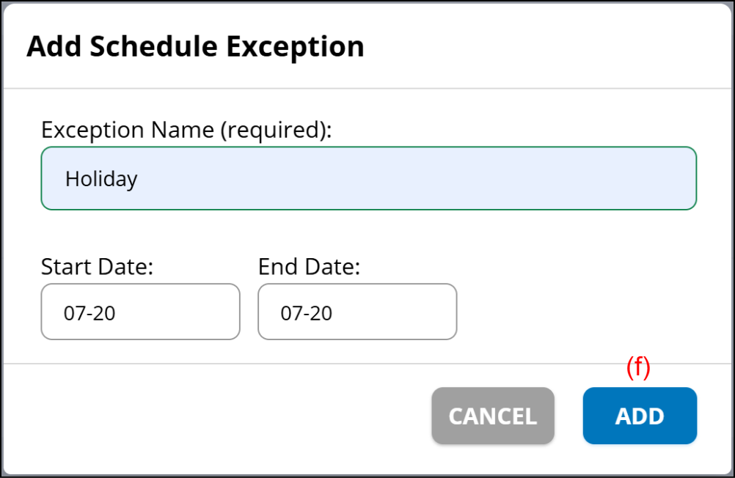Screen dimensions: 735x478
Task: Click the 'Start Date:' label
Action: click(x=97, y=266)
